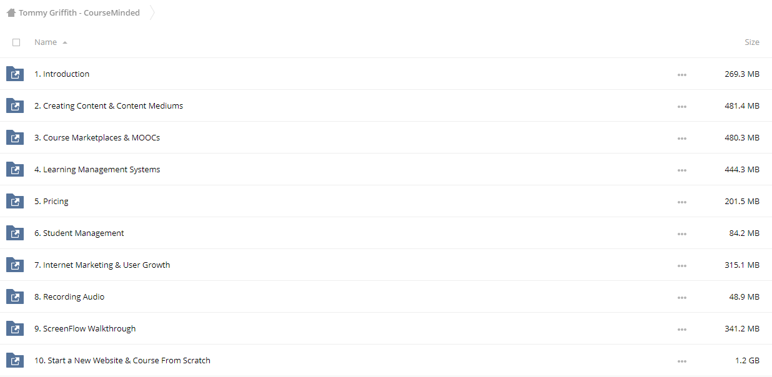Sort files by the Size column
Viewport: 772px width, 377px height.
point(752,42)
